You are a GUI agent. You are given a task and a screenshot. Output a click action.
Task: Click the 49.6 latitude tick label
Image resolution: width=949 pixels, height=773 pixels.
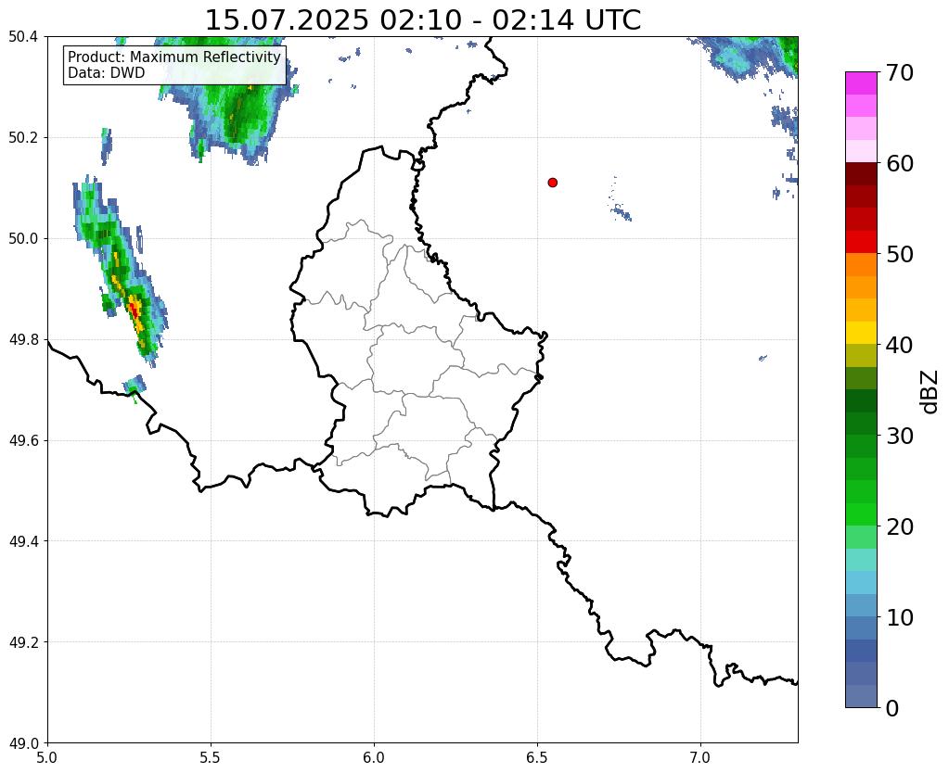point(23,441)
